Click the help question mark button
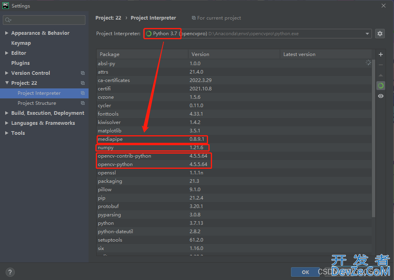Viewport: 394px width, 280px height. pyautogui.click(x=10, y=272)
